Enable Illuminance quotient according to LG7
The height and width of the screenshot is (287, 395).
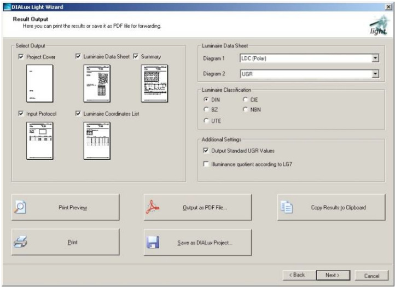[x=206, y=164]
